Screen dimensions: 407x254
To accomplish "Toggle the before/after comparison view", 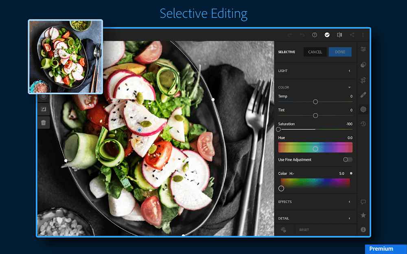I will click(x=339, y=35).
